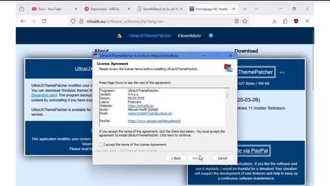Viewport: 330px width, 186px height.
Task: Follow the DeviantArt.com link on the webpage
Action: click(44, 95)
